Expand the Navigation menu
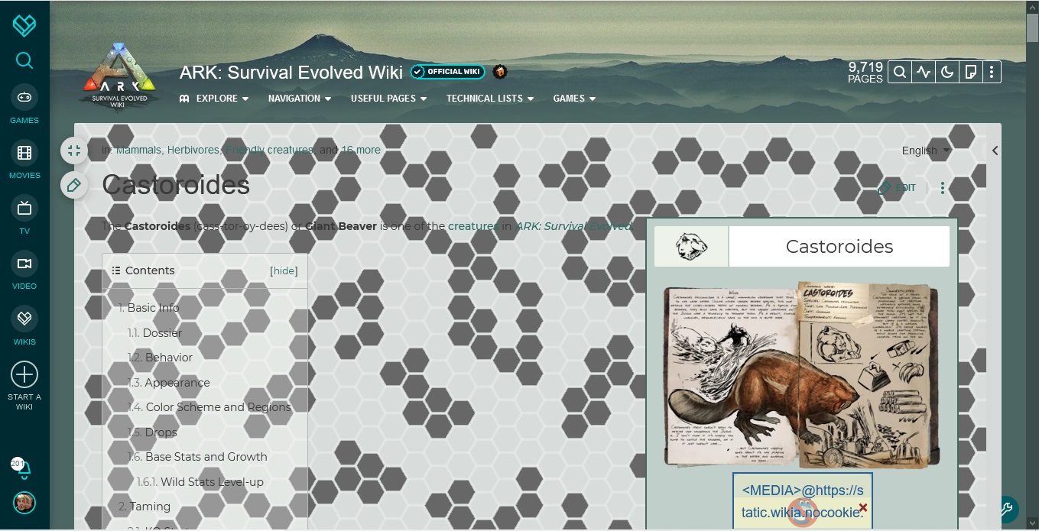Screen dimensions: 1039x531 [300, 99]
